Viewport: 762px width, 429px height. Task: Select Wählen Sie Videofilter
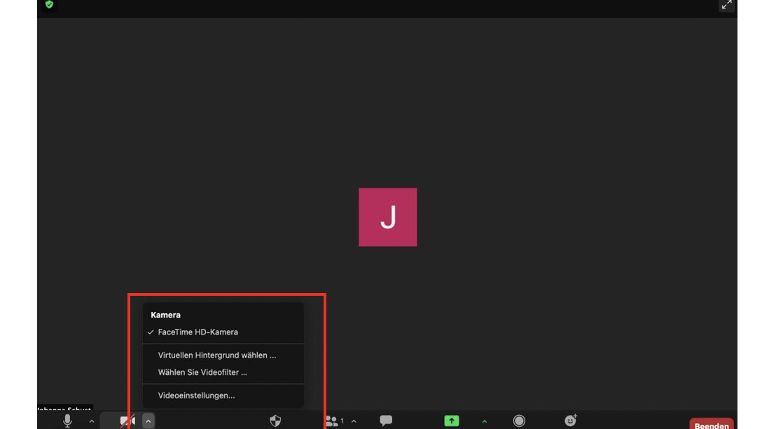(x=202, y=373)
